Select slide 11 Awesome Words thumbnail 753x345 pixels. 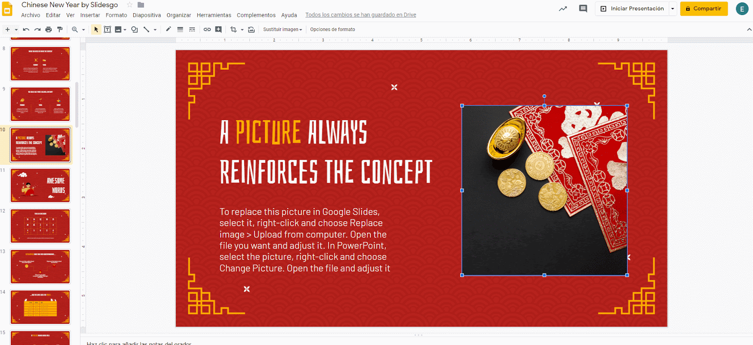coord(40,185)
